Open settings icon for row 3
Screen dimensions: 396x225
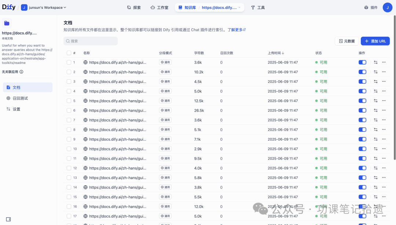pos(375,81)
